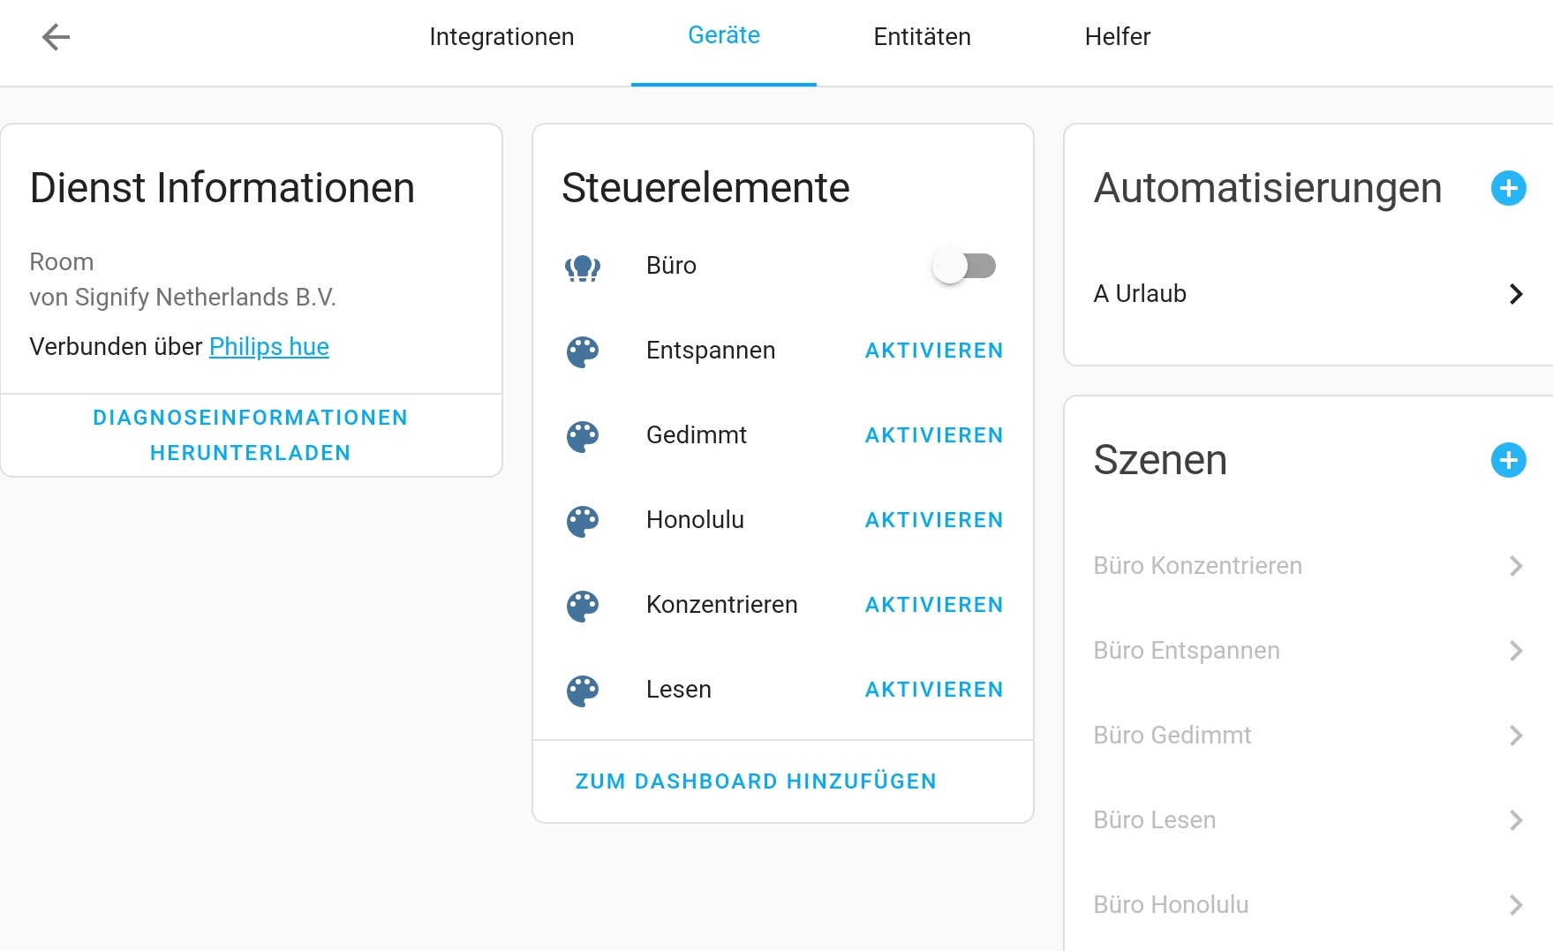Click the back arrow icon

click(x=56, y=37)
